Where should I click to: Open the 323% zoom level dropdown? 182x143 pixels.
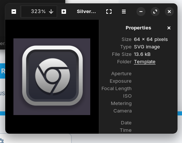[39, 12]
